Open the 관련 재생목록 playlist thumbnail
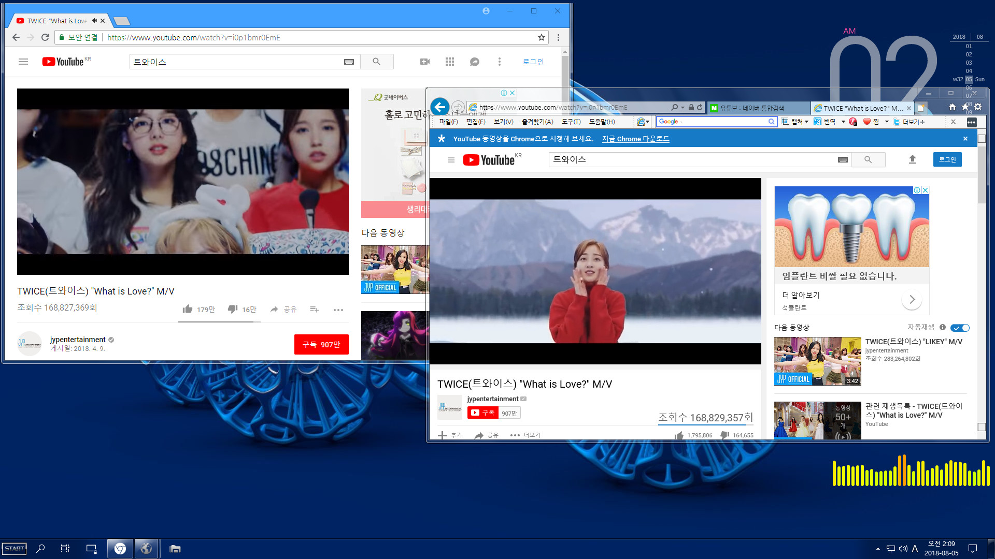Viewport: 995px width, 559px height. pos(818,421)
